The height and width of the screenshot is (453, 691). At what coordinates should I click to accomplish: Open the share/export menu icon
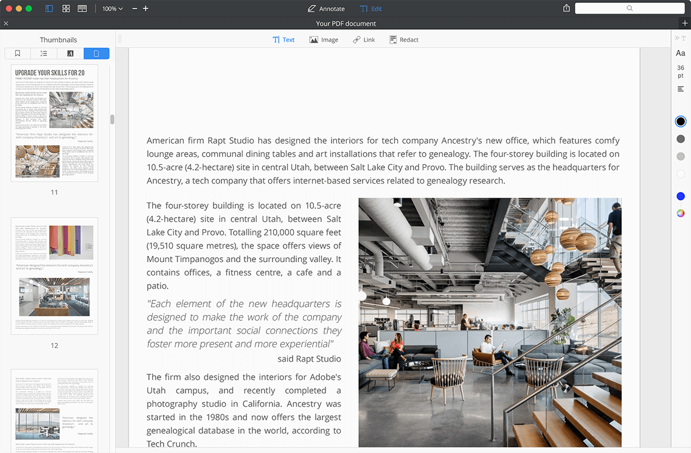coord(567,8)
